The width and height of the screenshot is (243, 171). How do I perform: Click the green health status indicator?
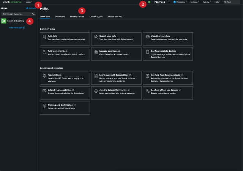[x=149, y=2]
